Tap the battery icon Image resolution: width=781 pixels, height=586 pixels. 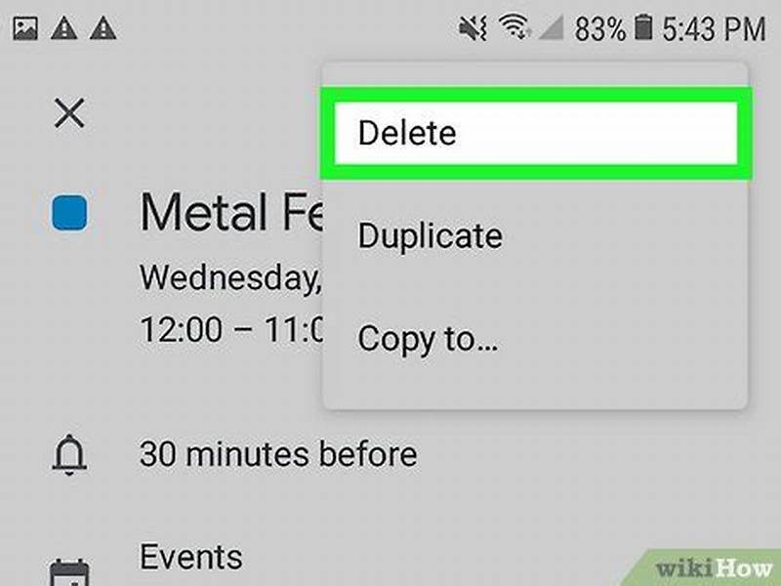tap(641, 26)
